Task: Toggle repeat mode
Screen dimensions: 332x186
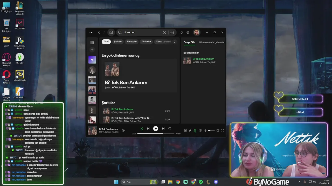Action: point(170,128)
